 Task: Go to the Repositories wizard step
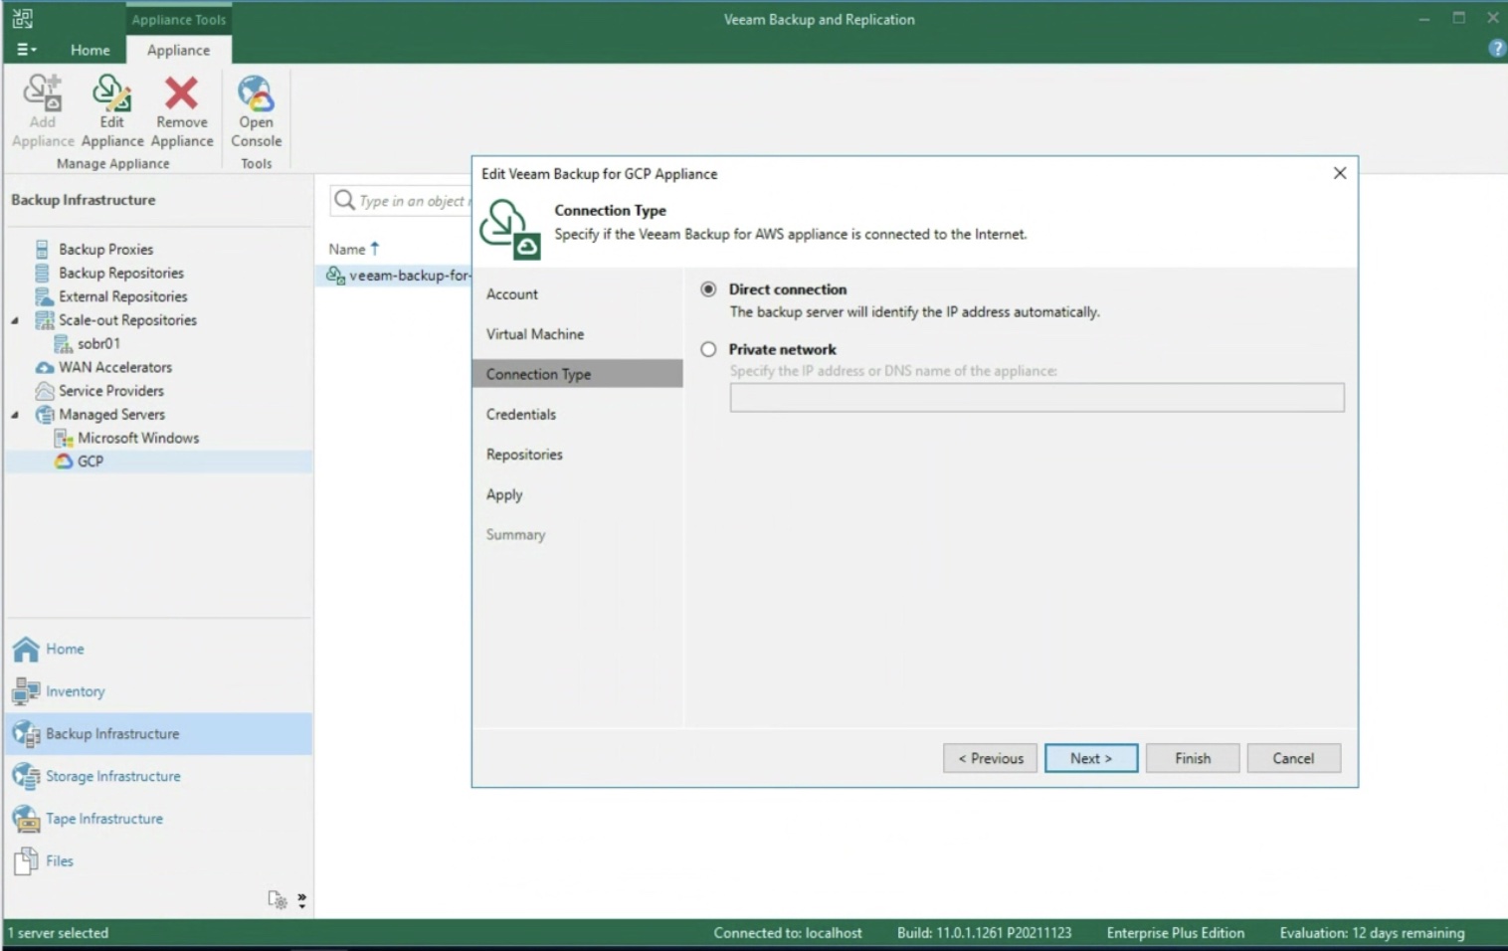click(524, 455)
